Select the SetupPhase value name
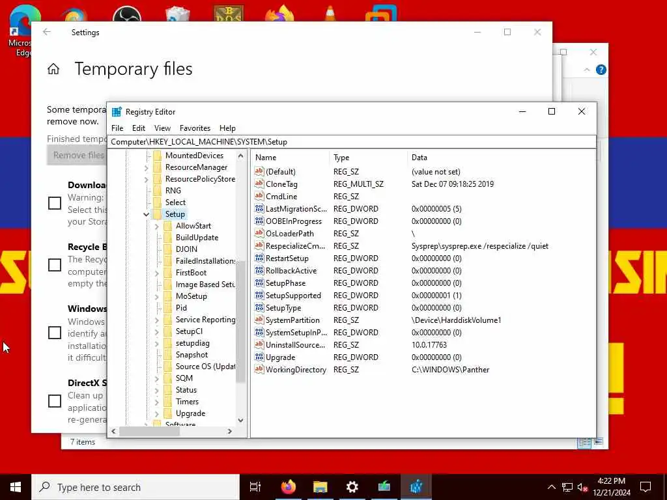Image resolution: width=667 pixels, height=500 pixels. tap(285, 283)
